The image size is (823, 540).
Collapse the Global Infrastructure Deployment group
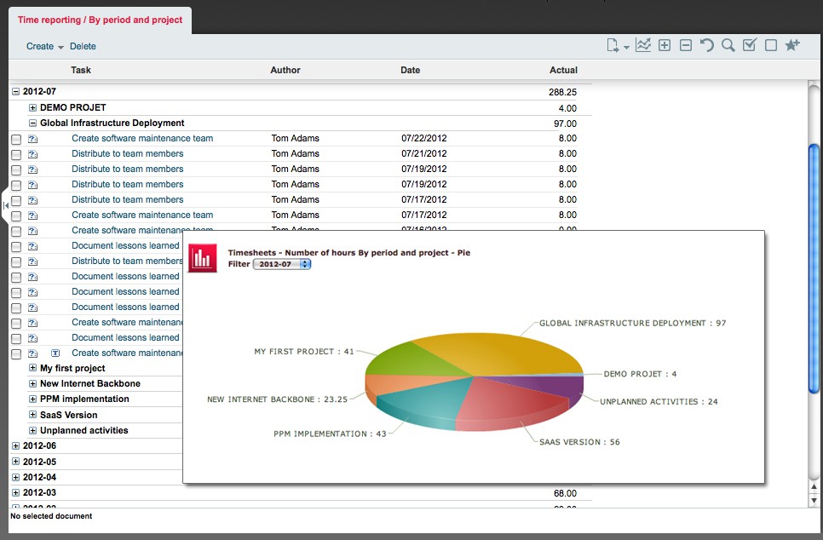(33, 124)
